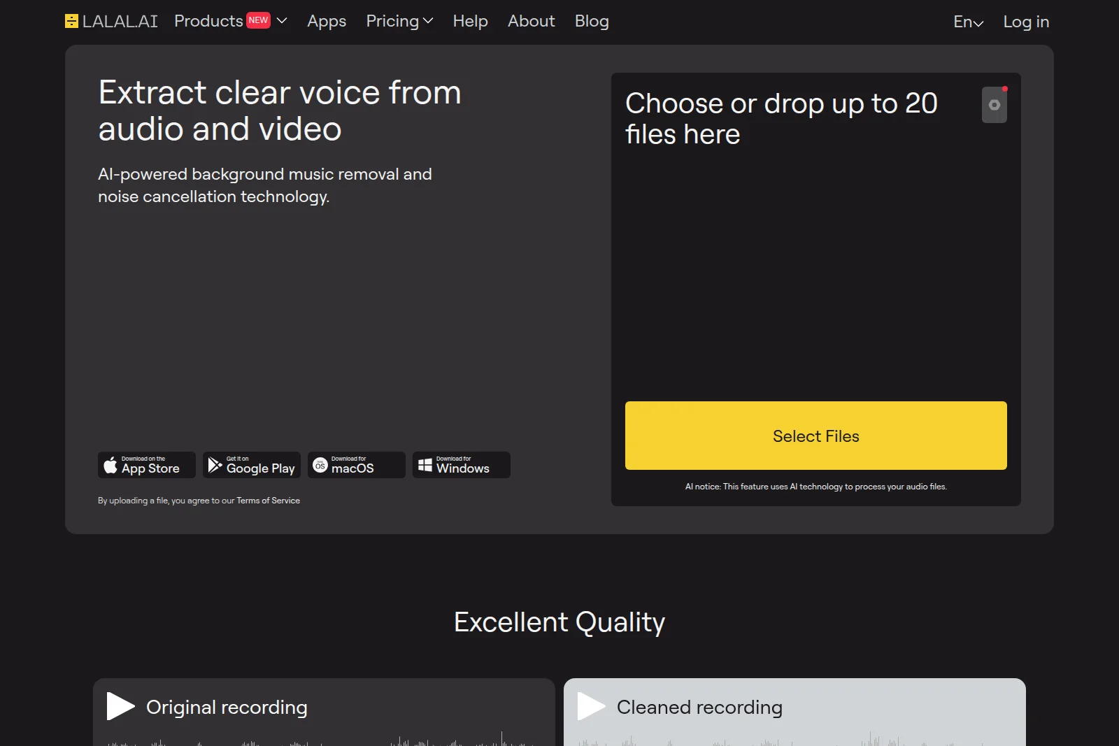
Task: Click the Google Play download badge
Action: [251, 465]
